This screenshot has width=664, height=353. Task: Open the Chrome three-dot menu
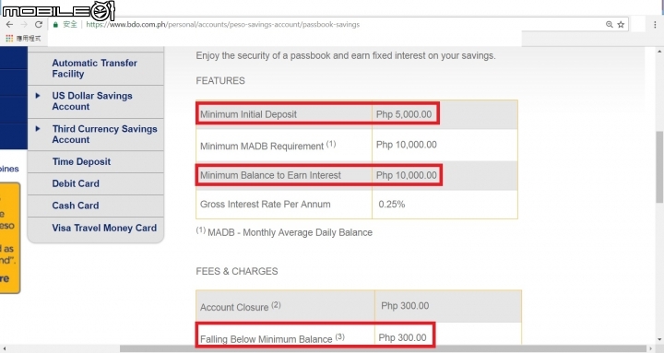point(655,25)
